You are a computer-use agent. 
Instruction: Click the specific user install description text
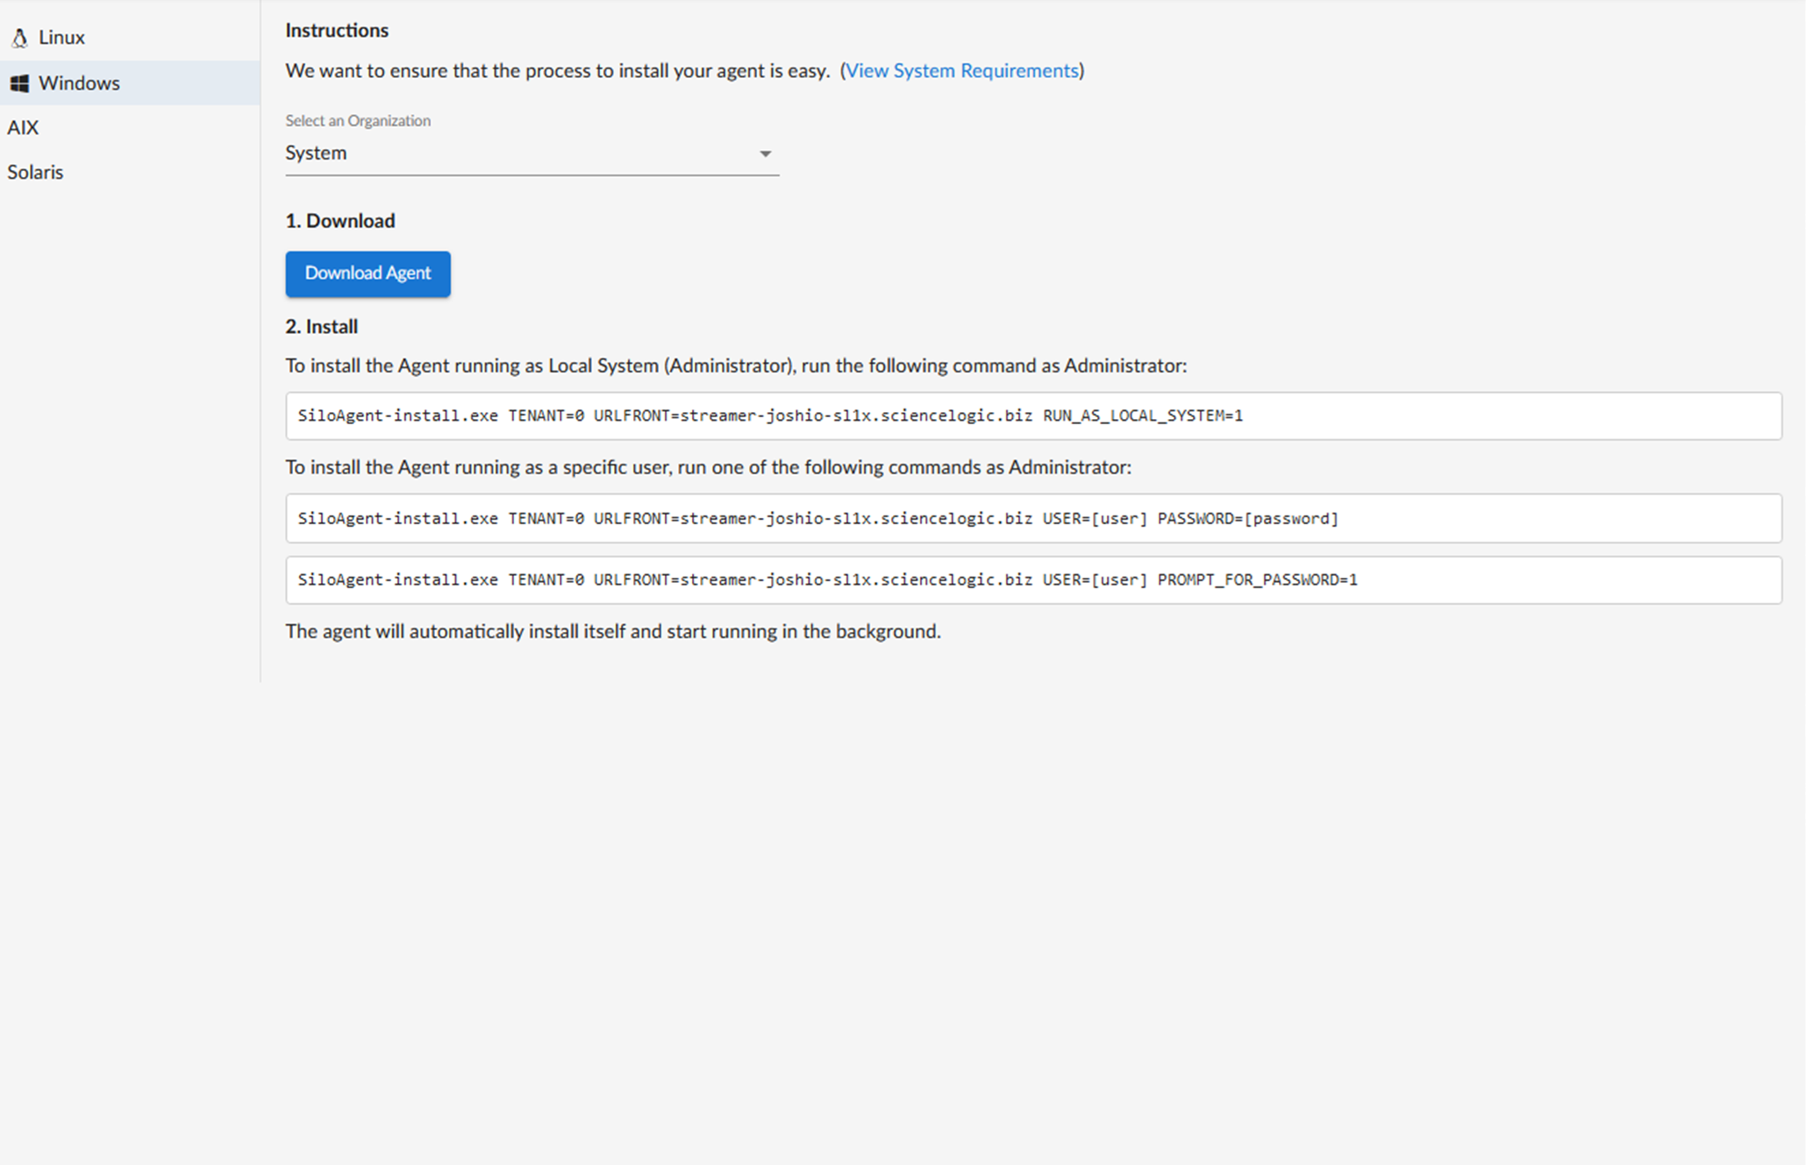(708, 468)
